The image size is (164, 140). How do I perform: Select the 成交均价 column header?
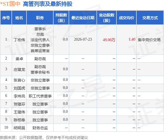point(127,18)
